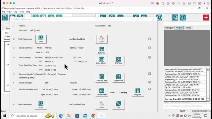Click the patient chart toolbar icon
The height and width of the screenshot is (119, 212).
coord(175,18)
